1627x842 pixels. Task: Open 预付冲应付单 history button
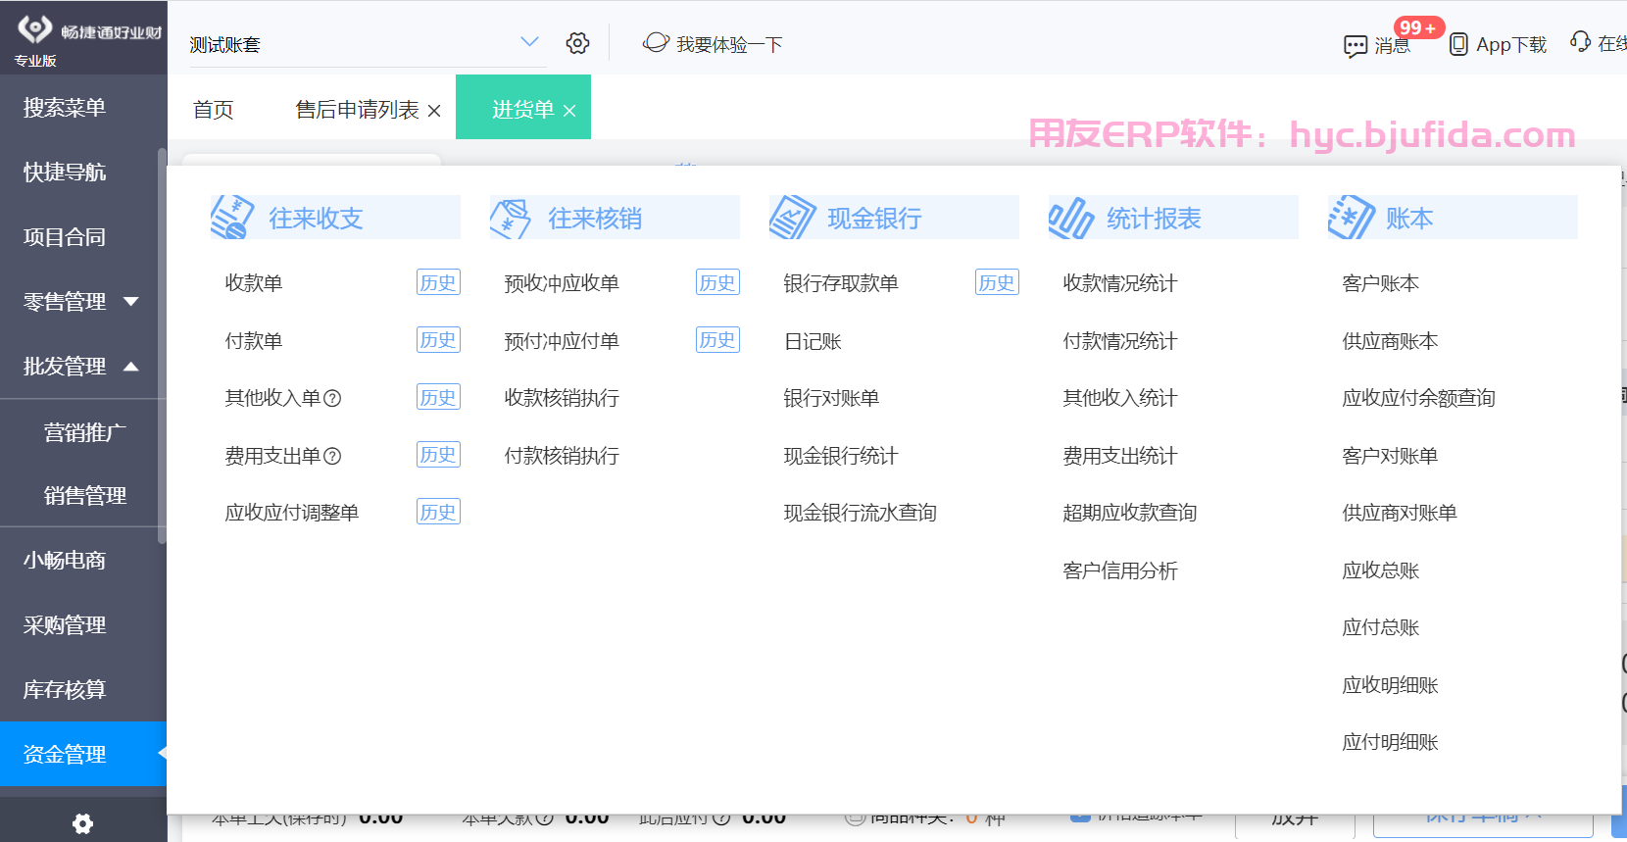point(717,340)
